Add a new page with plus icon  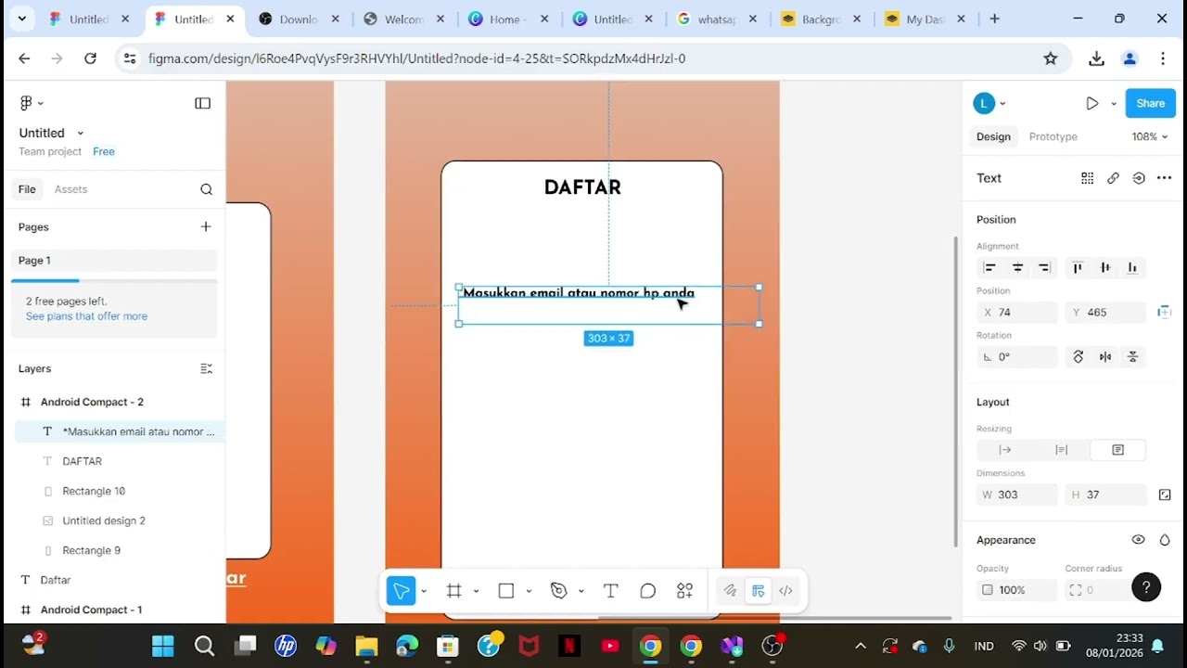206,226
